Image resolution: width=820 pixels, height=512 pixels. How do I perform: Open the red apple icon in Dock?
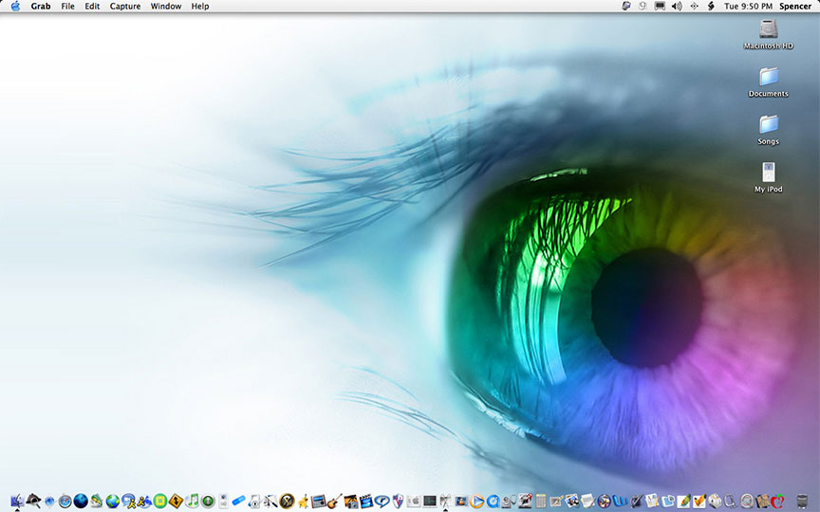tap(777, 502)
